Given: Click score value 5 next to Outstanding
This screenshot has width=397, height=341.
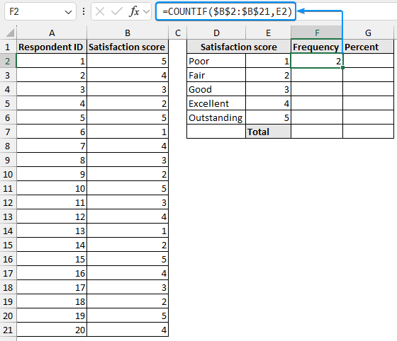Looking at the screenshot, I should [x=268, y=117].
